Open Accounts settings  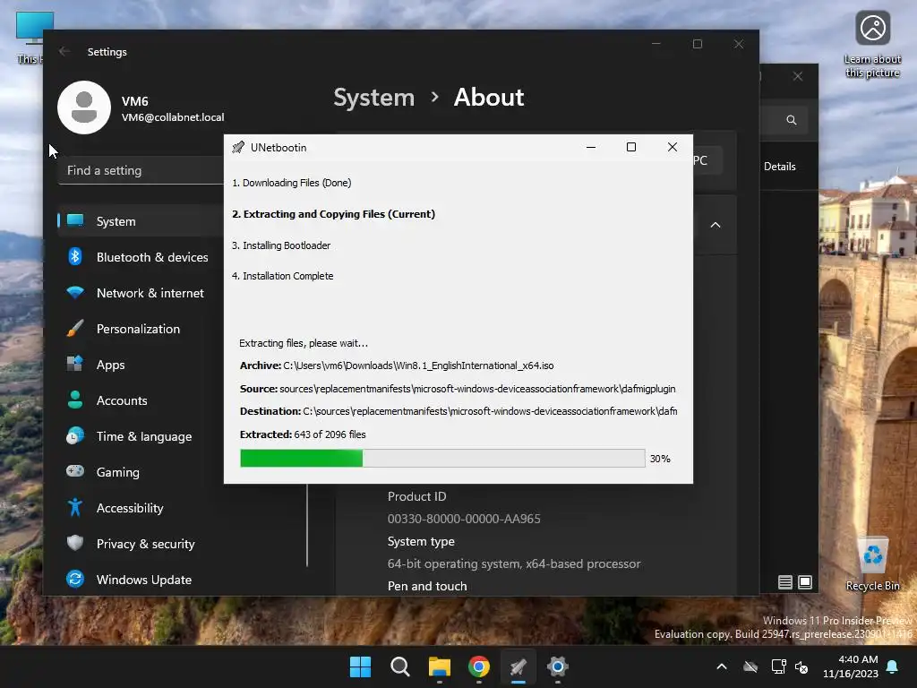point(141,400)
